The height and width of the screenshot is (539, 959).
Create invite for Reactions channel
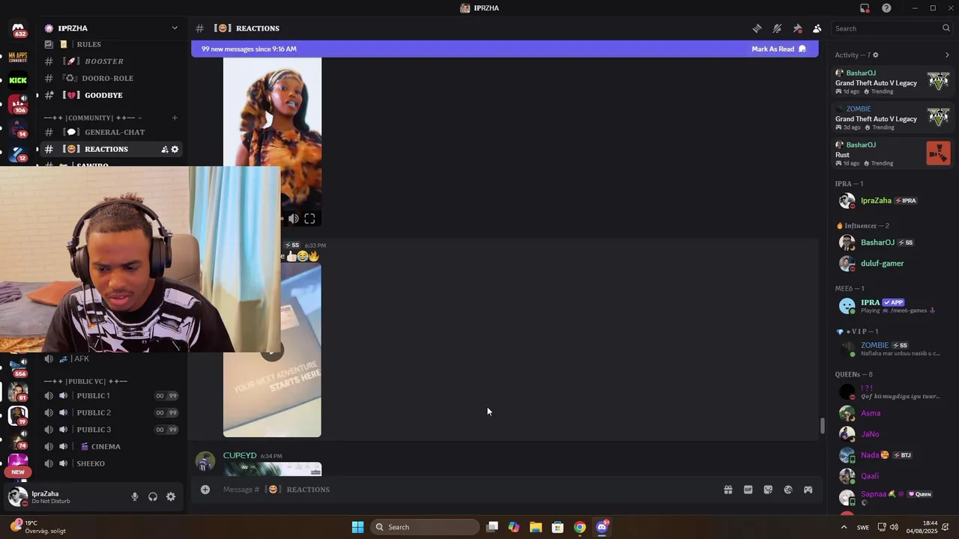[164, 149]
